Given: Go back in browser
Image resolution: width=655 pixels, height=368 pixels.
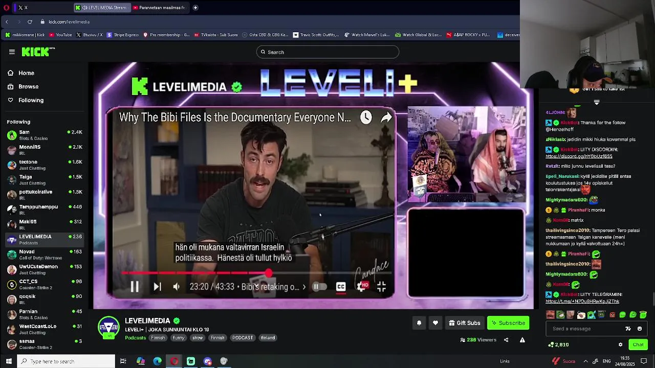Looking at the screenshot, I should [7, 21].
